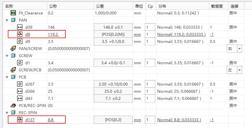Viewport: 252px width, 128px height.
Task: Collapse the PAN tree node
Action: (7, 20)
